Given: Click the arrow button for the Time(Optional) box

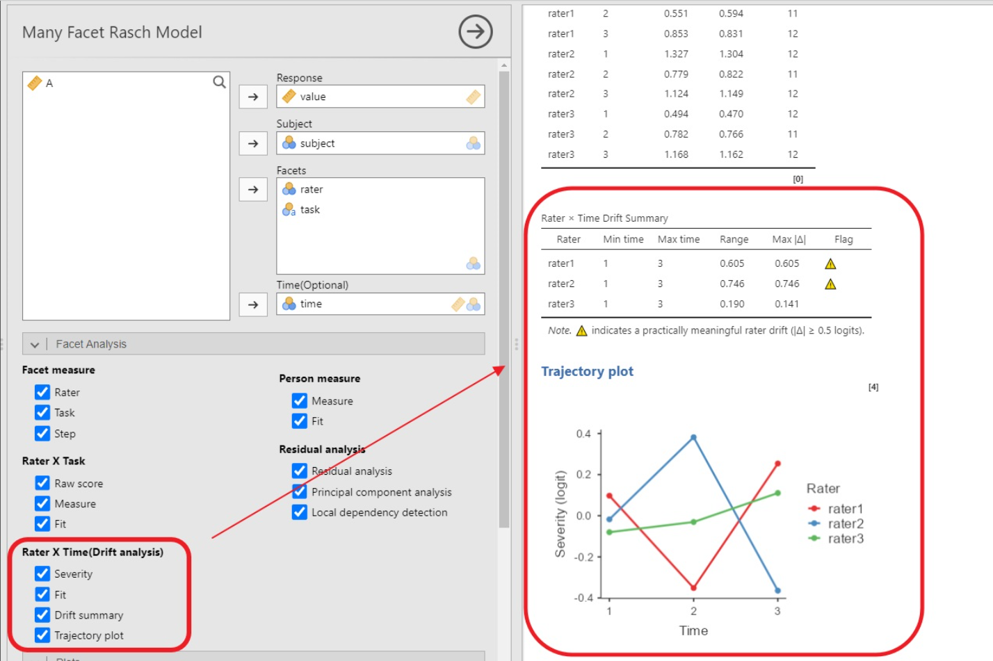Looking at the screenshot, I should pyautogui.click(x=253, y=304).
